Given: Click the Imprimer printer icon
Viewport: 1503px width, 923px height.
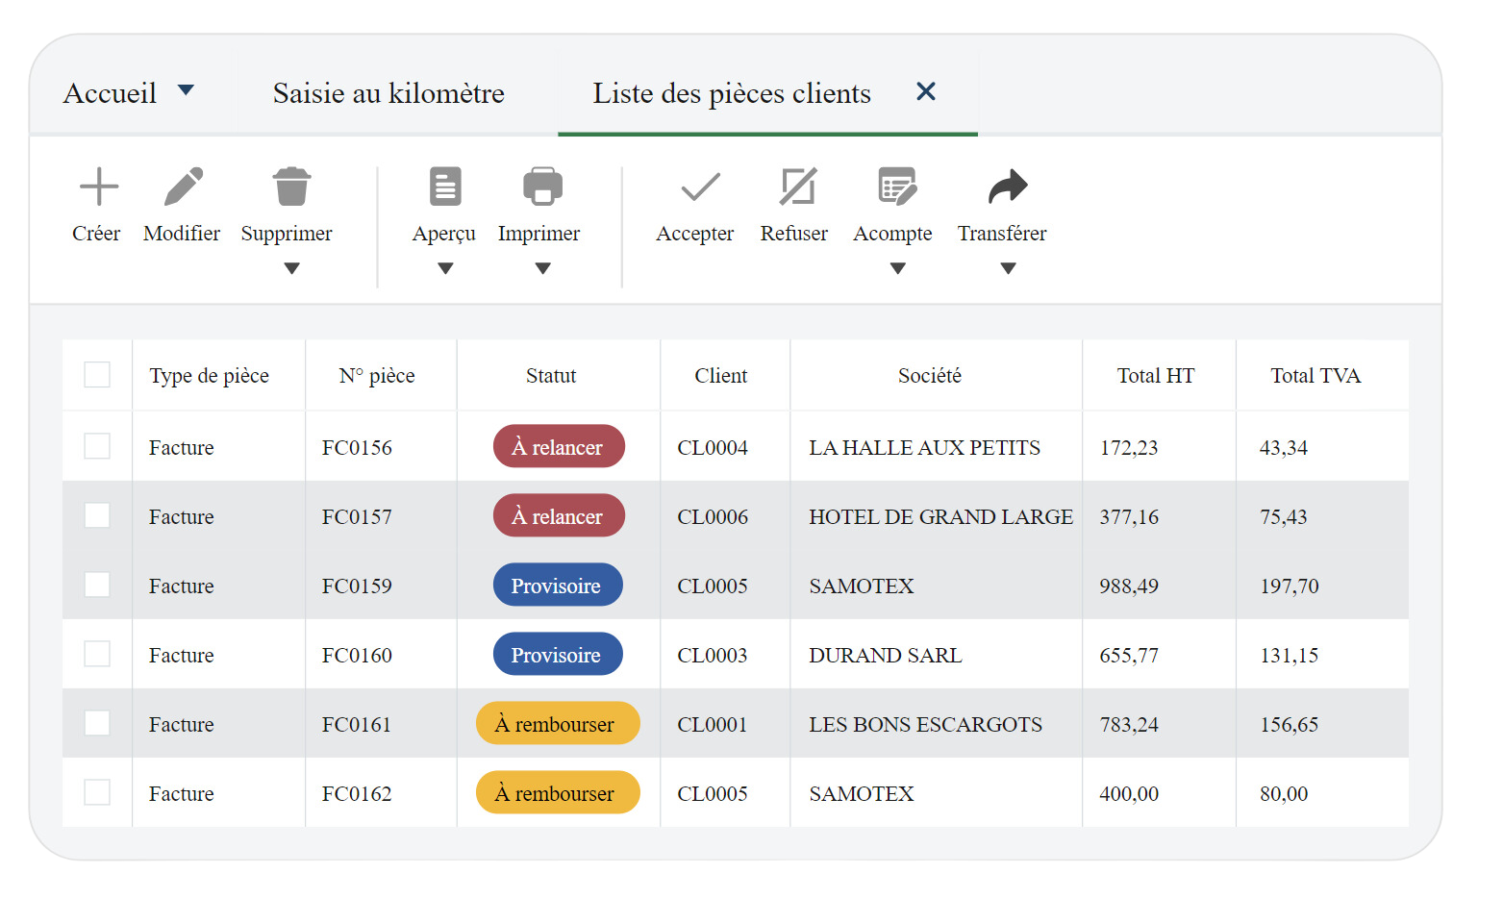Looking at the screenshot, I should pos(542,187).
